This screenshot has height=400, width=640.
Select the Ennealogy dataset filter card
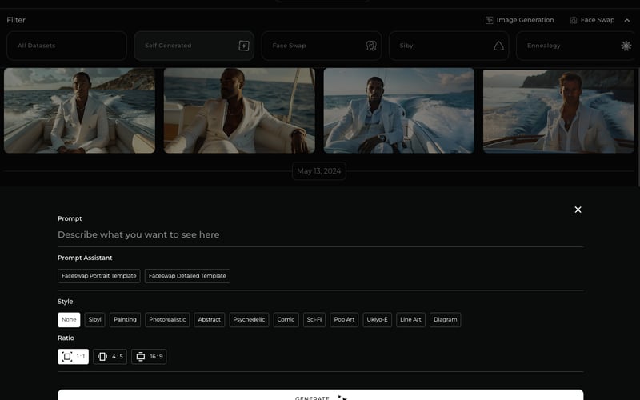click(576, 46)
